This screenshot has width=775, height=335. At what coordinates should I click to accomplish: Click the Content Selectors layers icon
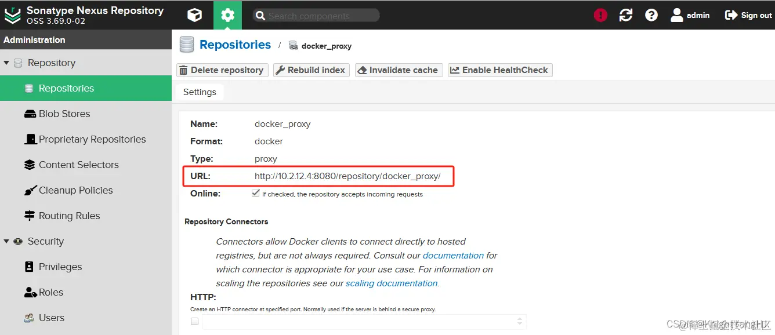(30, 165)
